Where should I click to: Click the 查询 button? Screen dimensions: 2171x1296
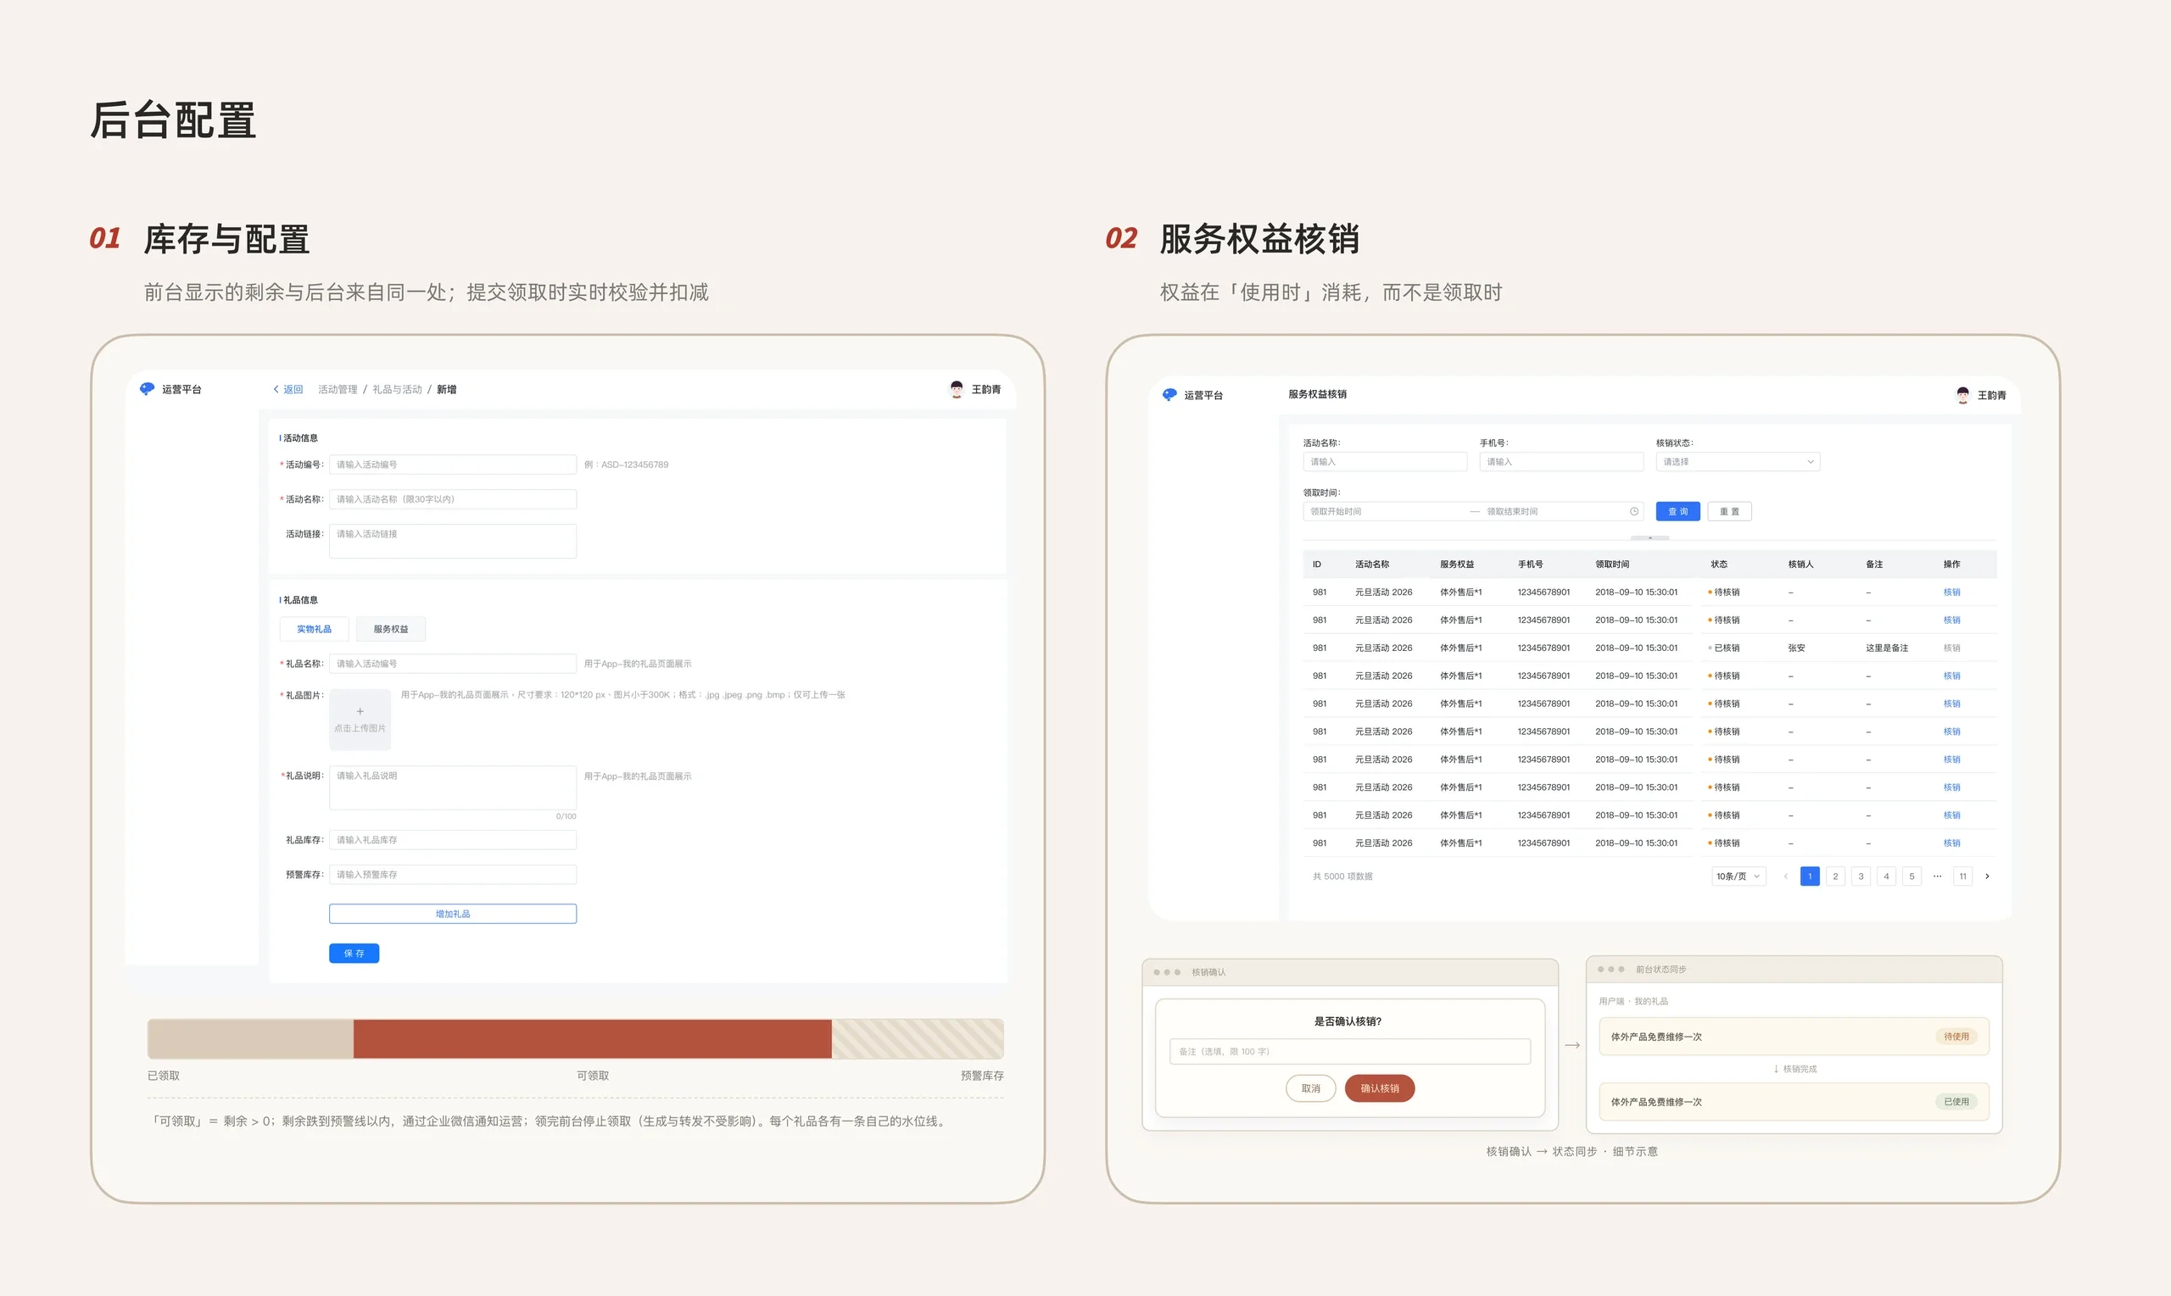point(1677,512)
